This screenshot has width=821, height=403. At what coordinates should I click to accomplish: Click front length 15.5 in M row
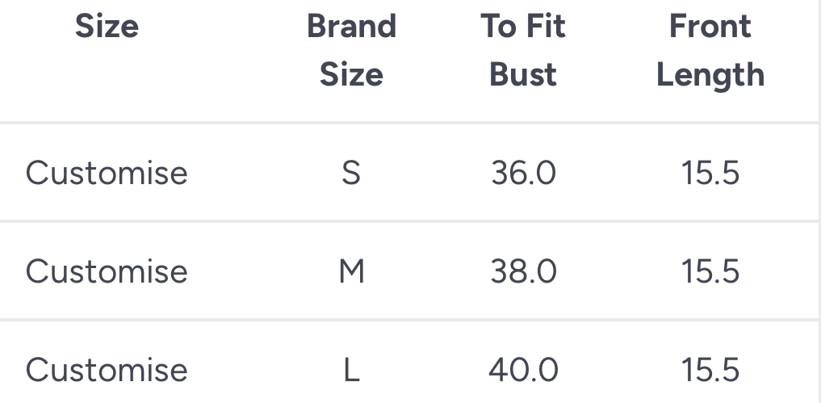710,271
